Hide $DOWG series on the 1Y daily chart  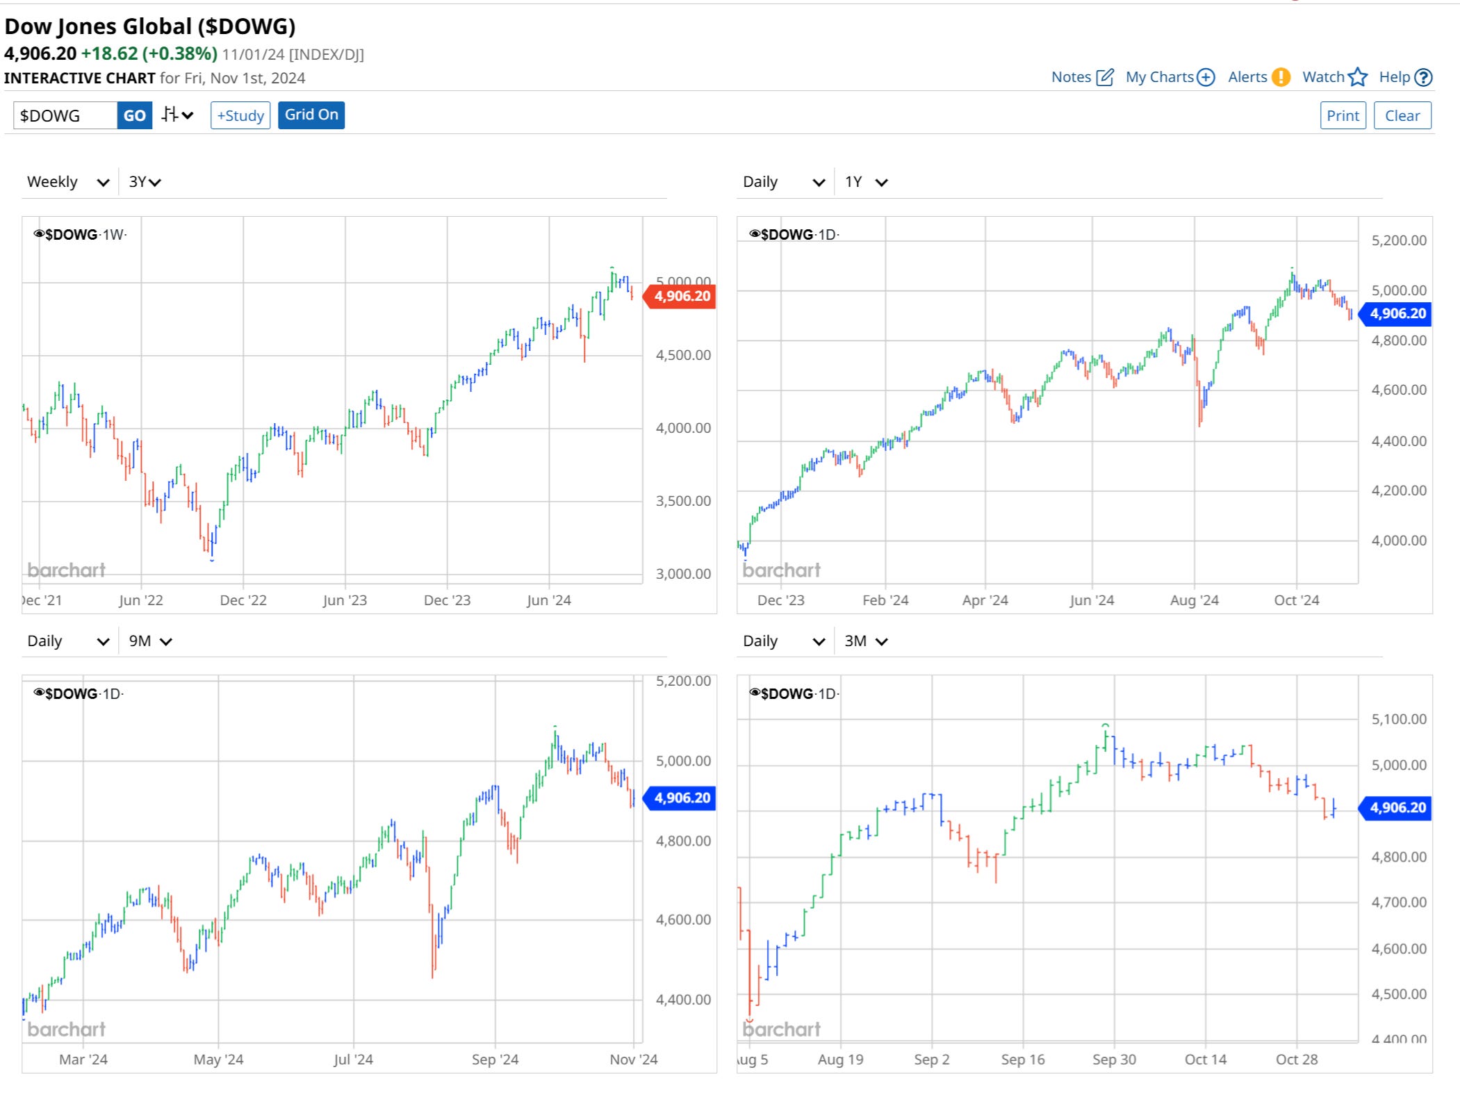pos(755,234)
